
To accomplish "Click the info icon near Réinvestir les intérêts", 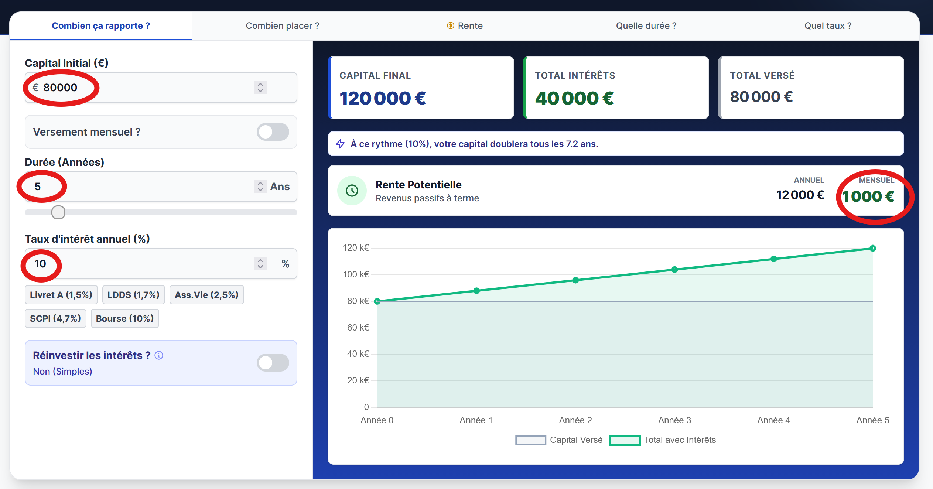I will point(159,355).
